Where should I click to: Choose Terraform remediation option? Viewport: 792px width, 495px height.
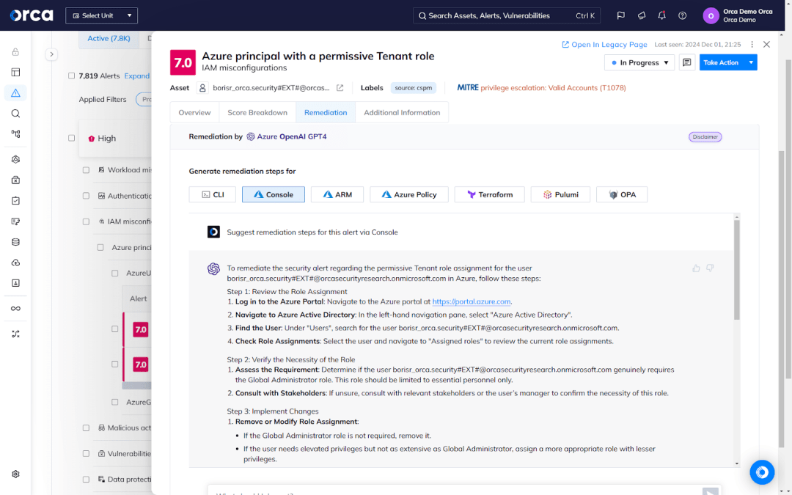click(x=489, y=194)
